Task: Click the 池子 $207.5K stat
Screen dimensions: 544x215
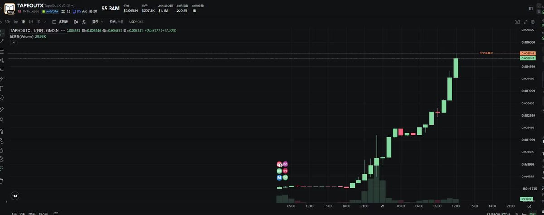Action: (148, 8)
